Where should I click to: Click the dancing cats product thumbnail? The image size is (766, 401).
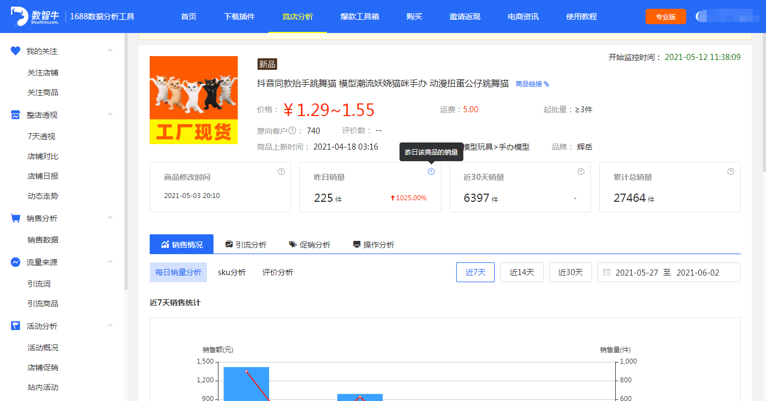click(194, 100)
